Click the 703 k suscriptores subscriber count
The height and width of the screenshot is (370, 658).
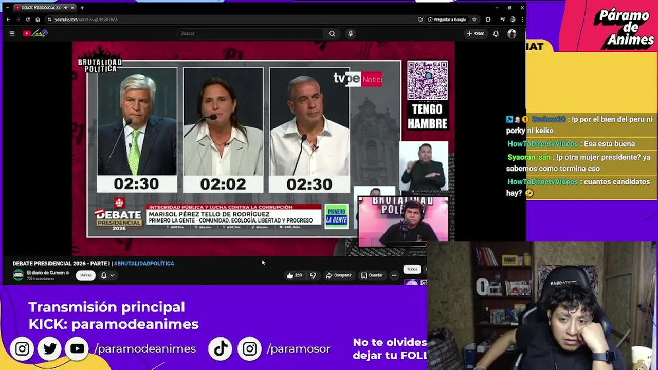[x=41, y=279]
